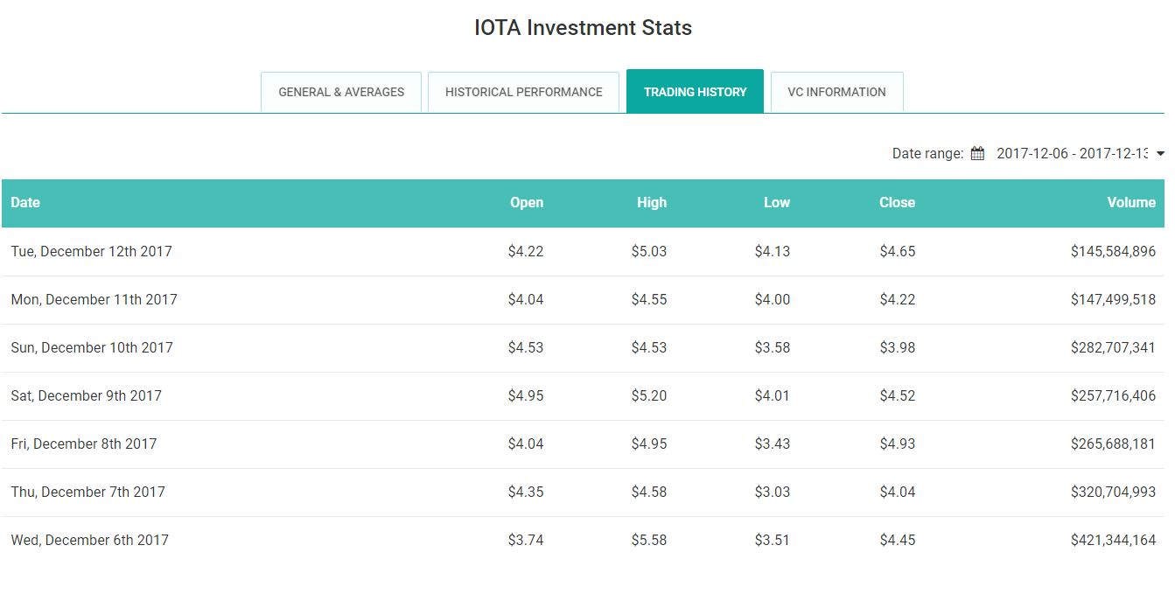1175x594 pixels.
Task: Click the Sat, December 9th 2017 row
Action: (x=86, y=396)
